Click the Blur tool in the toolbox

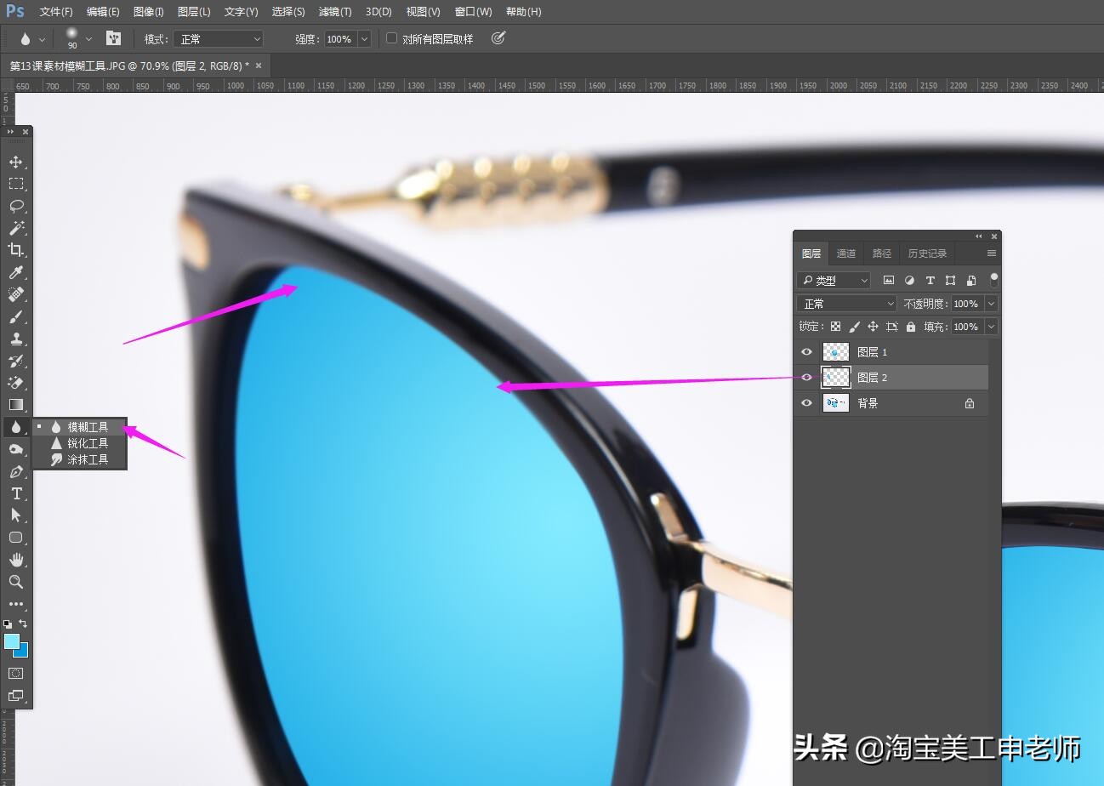coord(16,427)
